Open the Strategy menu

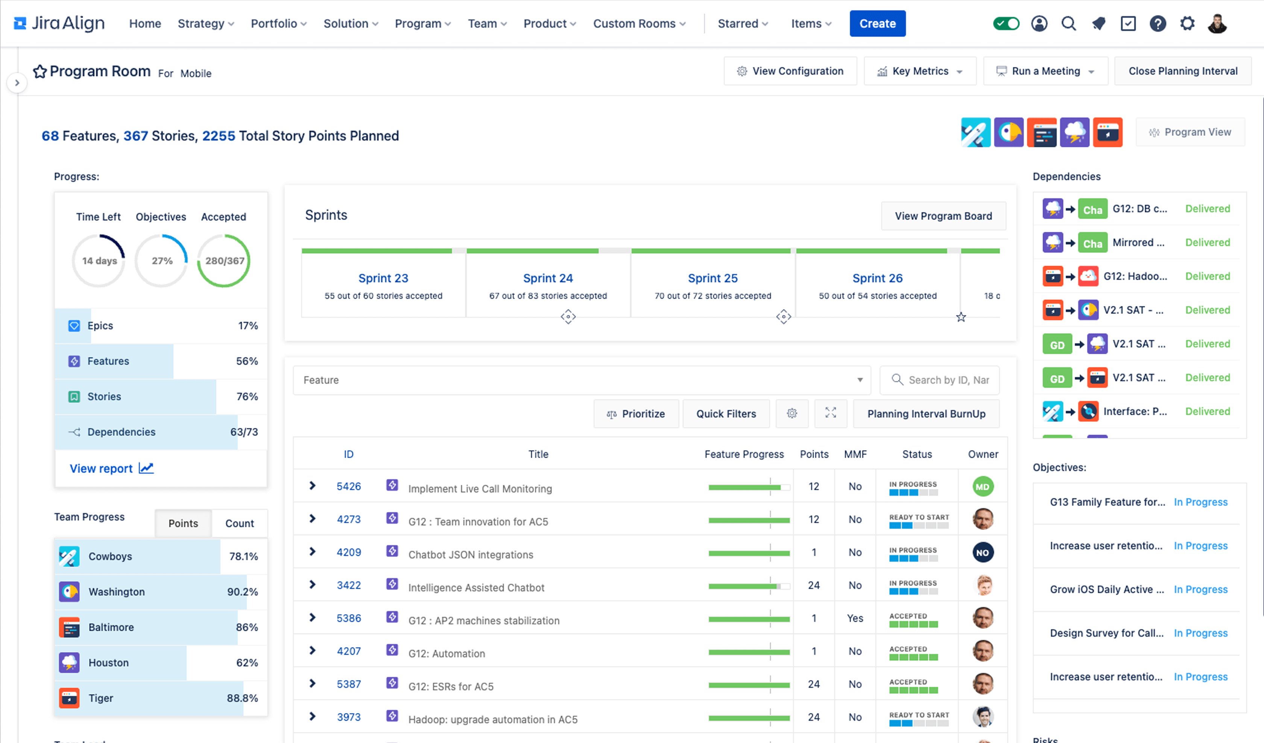coord(202,23)
